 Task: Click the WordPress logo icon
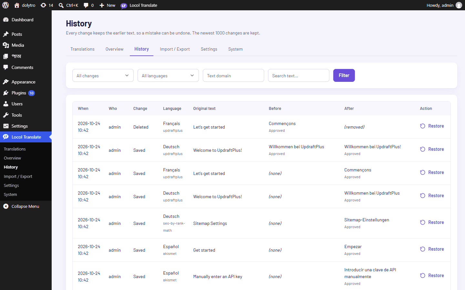[5, 5]
